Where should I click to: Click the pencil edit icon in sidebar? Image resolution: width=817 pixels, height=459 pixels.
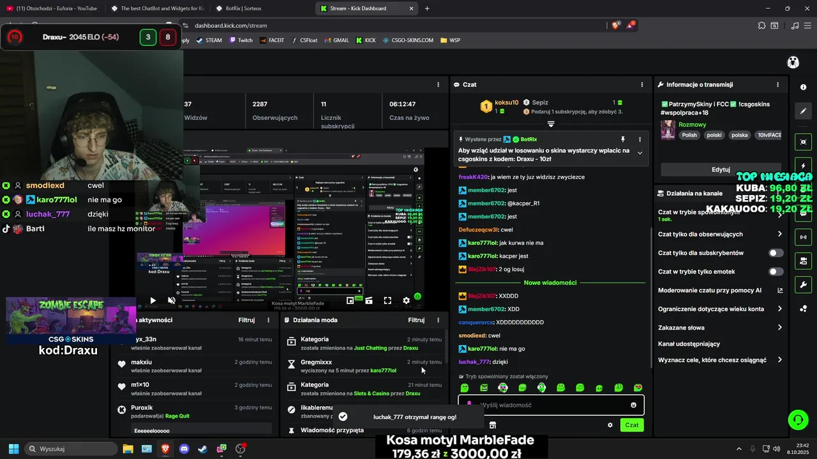click(803, 111)
